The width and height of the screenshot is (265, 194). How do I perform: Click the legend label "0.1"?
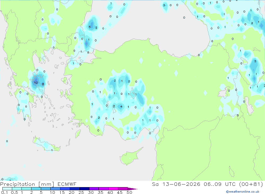[x=5, y=192]
